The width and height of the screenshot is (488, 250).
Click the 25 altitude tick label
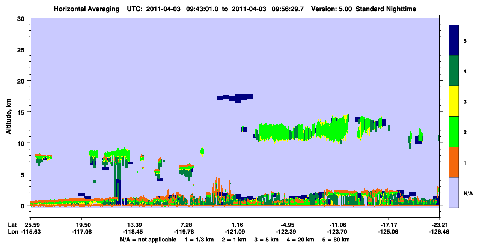coord(22,49)
